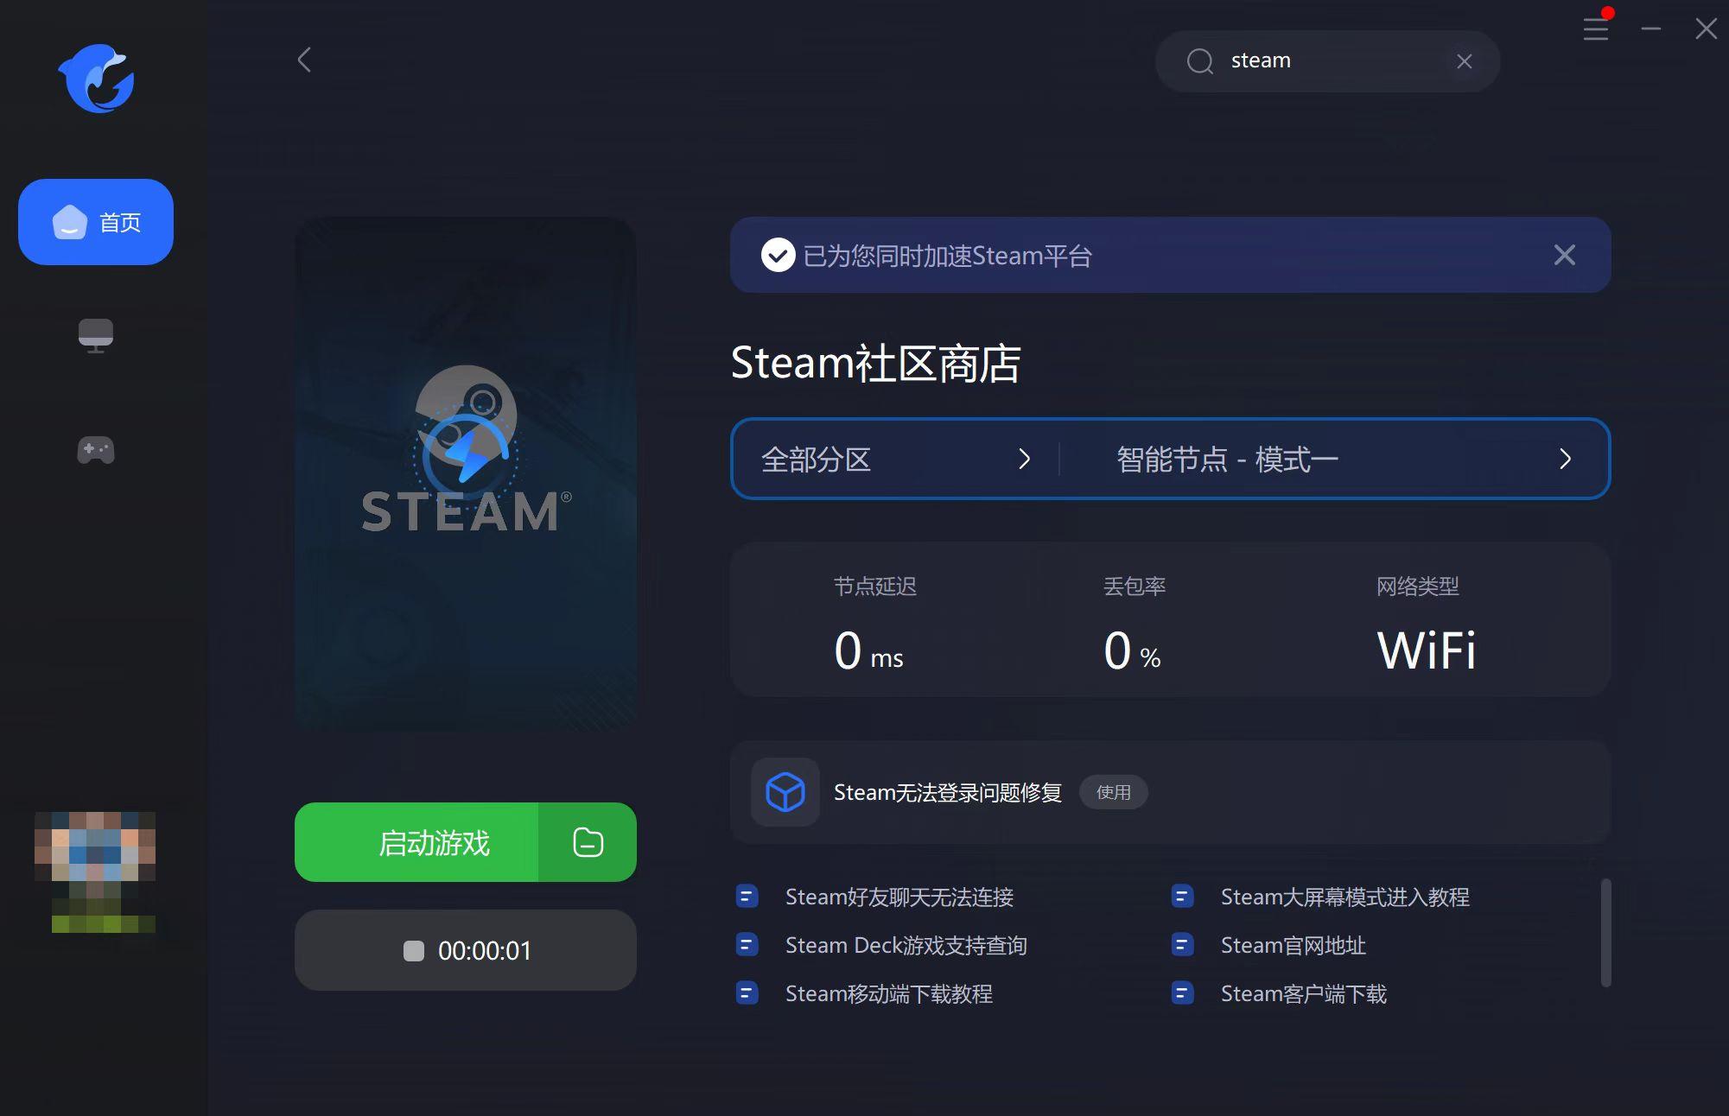Viewport: 1729px width, 1116px height.
Task: Open the Steam官网地址 link
Action: [x=1291, y=945]
